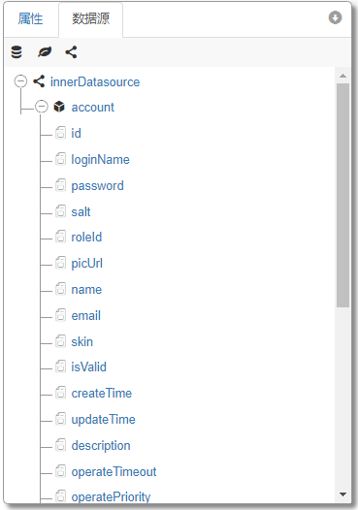Click the share icon beside innerDatasource
The width and height of the screenshot is (358, 510).
(x=39, y=81)
